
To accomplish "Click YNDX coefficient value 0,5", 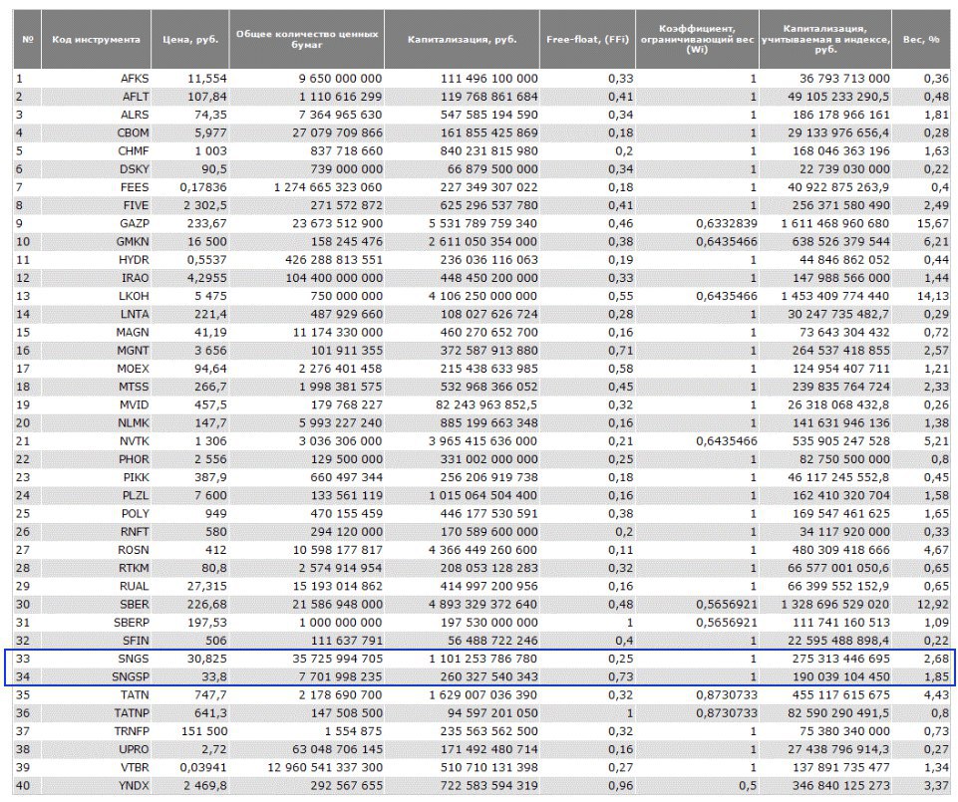I will pyautogui.click(x=748, y=785).
